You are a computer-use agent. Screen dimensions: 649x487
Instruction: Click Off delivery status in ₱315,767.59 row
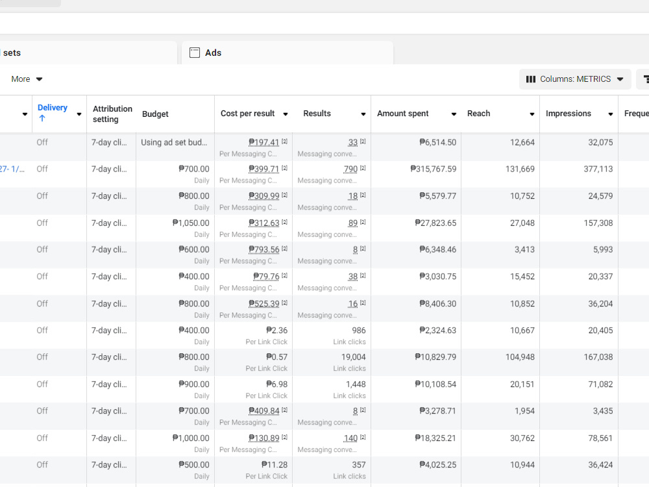tap(42, 169)
